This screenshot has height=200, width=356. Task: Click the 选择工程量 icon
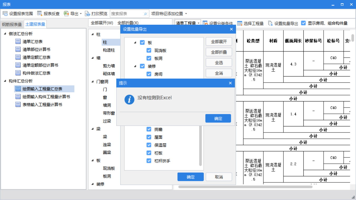point(239,23)
